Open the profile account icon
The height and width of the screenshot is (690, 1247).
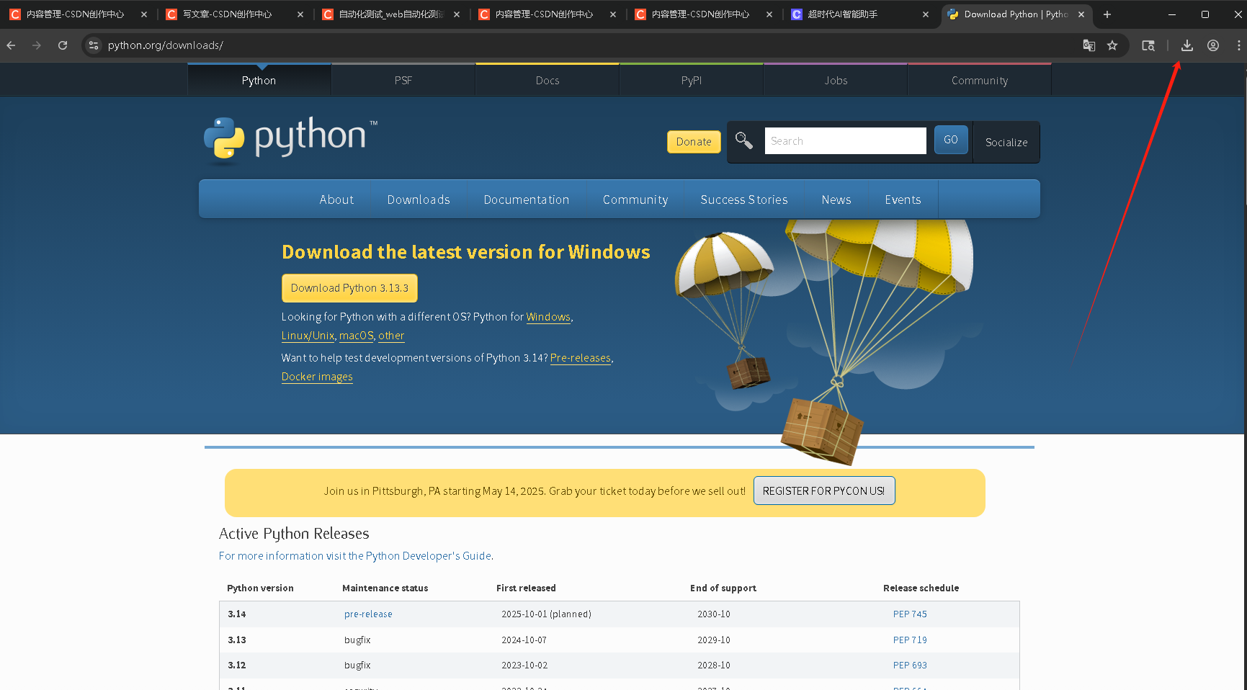(x=1213, y=45)
